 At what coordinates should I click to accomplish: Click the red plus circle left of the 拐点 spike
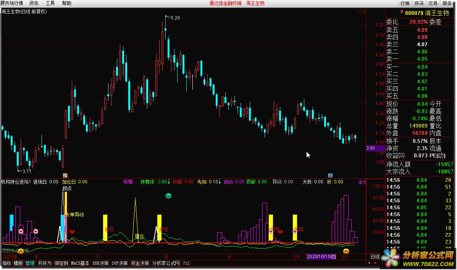(36, 231)
